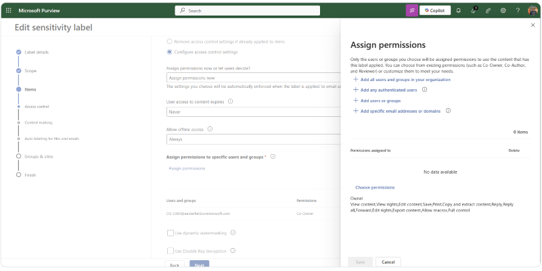This screenshot has height=271, width=542.
Task: Click info icon beside Use dynamic watermarking
Action: tap(233, 232)
